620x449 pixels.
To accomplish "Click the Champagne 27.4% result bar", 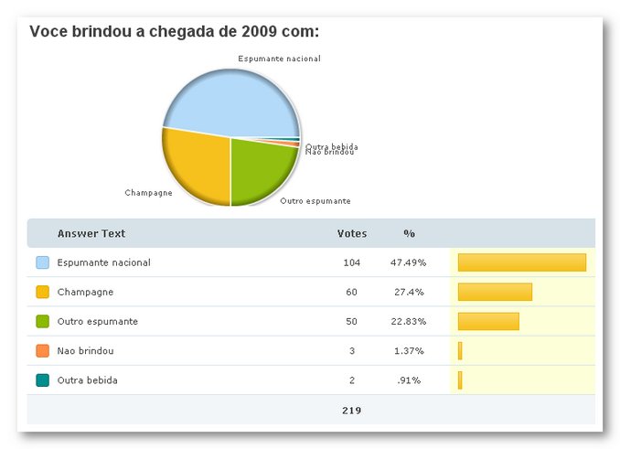I will click(495, 292).
